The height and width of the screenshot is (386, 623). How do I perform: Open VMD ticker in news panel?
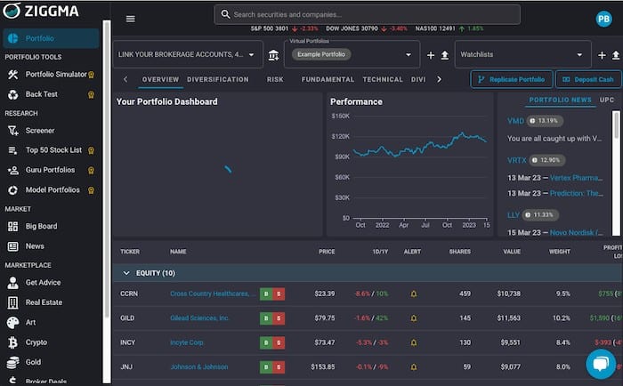[x=515, y=121]
